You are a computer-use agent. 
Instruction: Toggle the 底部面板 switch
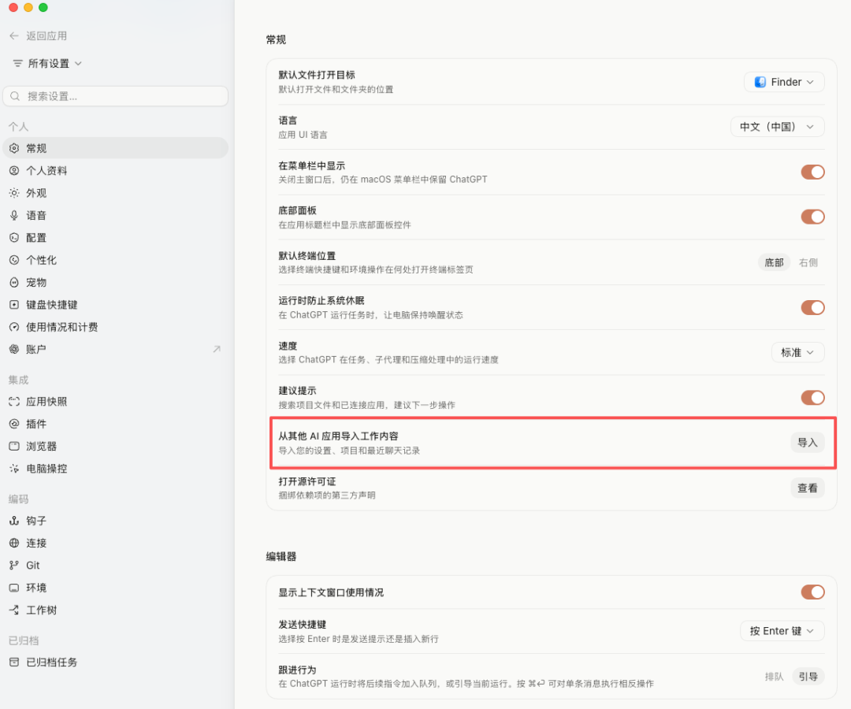tap(812, 217)
